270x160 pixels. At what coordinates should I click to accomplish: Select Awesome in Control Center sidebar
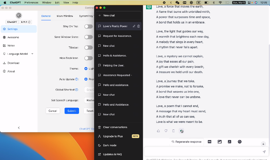pyautogui.click(x=19, y=37)
